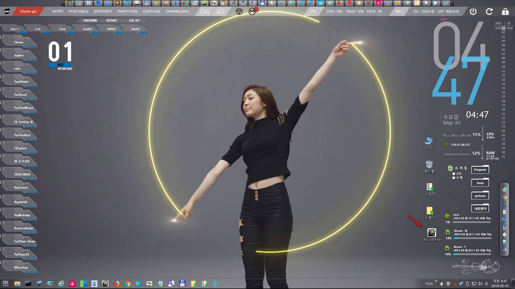The height and width of the screenshot is (289, 515).
Task: Click the A input language indicator in tray
Action: click(486, 284)
